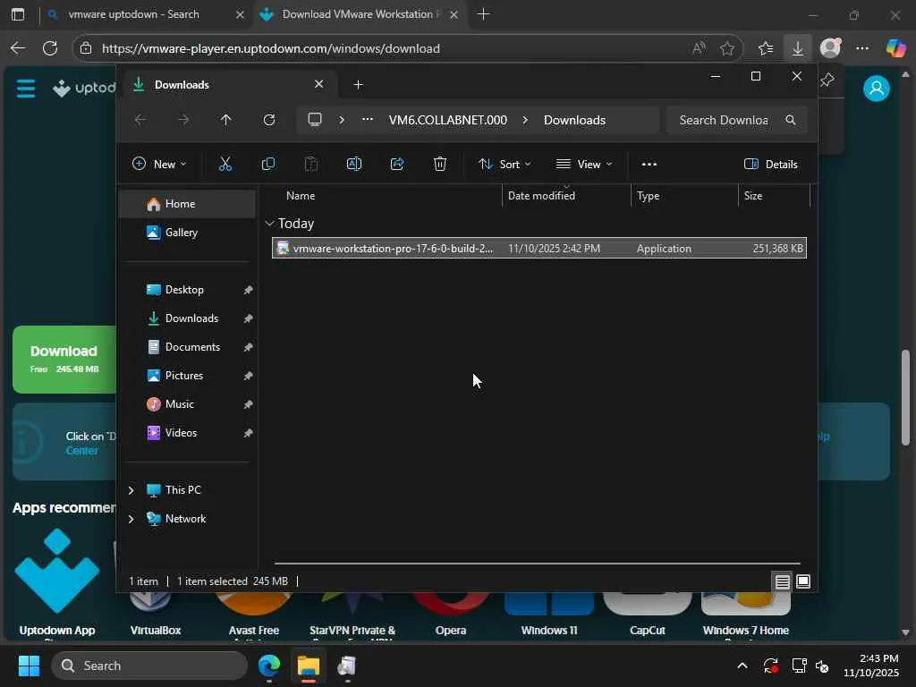The height and width of the screenshot is (687, 916).
Task: Click the green Download button on Uptodown
Action: (64, 360)
